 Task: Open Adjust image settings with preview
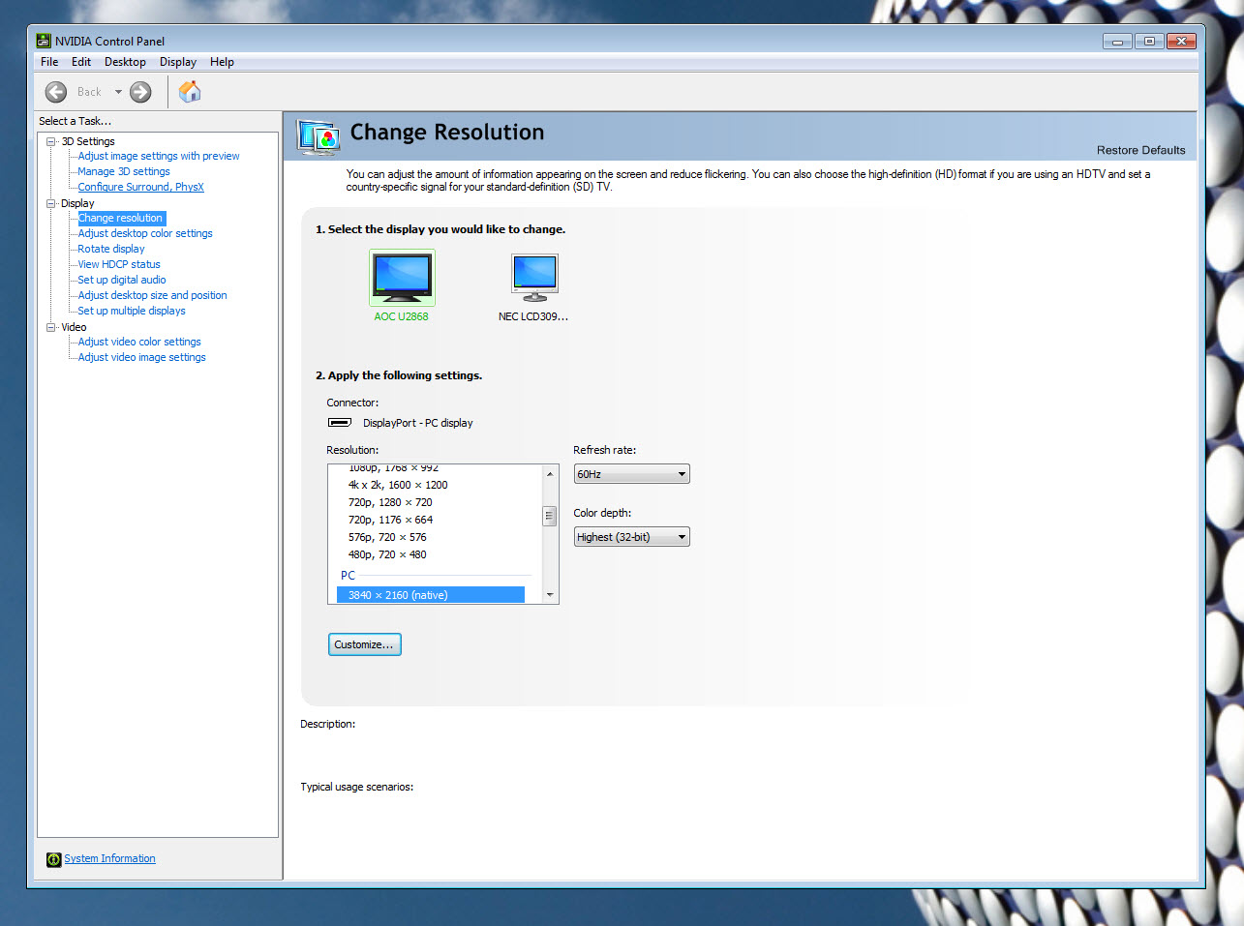pos(159,156)
